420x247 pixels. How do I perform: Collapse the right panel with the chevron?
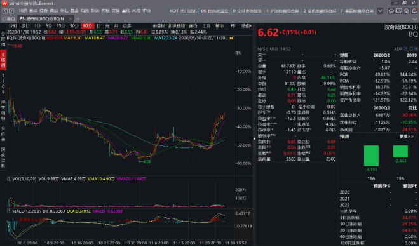point(254,138)
